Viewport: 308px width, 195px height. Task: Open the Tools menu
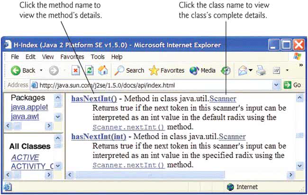tap(98, 57)
